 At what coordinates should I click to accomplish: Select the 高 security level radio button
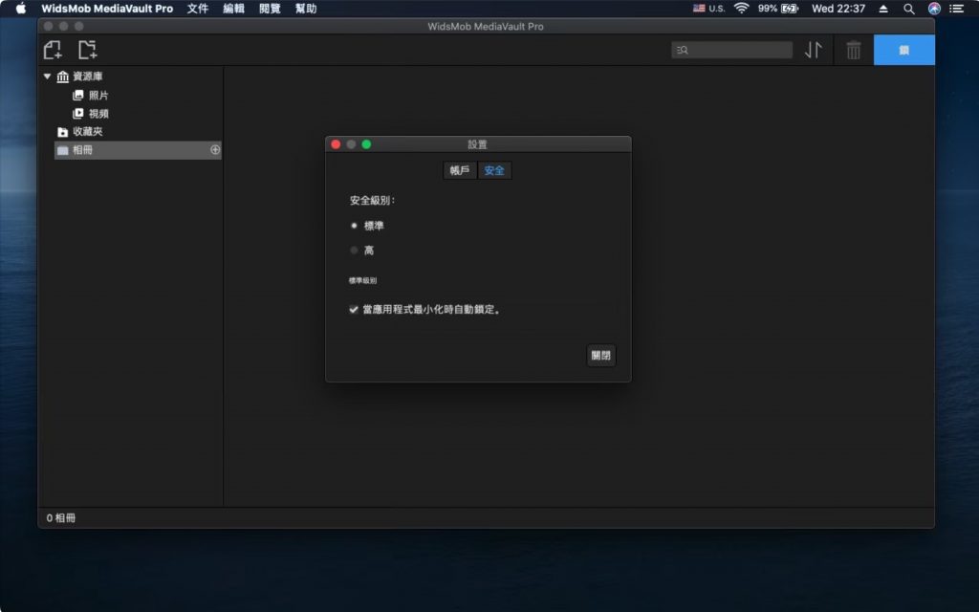coord(353,251)
